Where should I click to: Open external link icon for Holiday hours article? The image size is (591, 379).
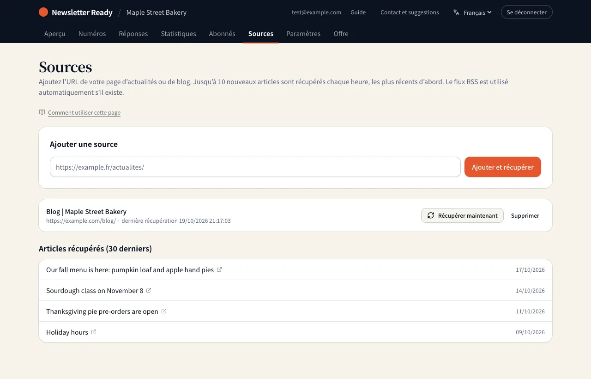[x=94, y=332]
